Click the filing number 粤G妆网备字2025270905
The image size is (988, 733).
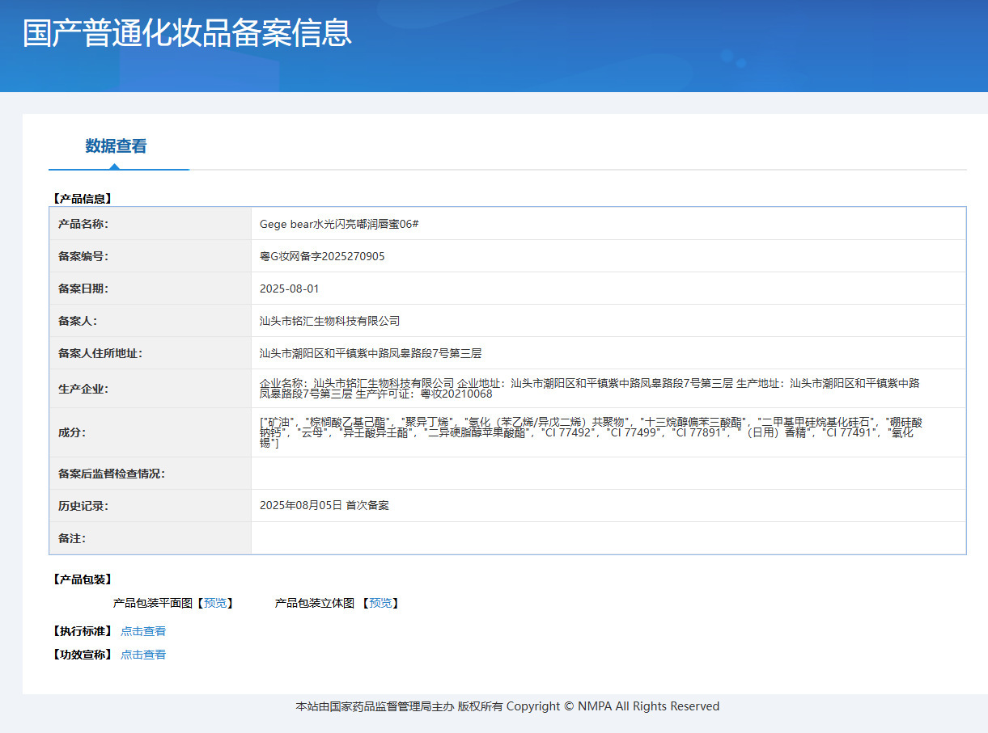pyautogui.click(x=322, y=256)
